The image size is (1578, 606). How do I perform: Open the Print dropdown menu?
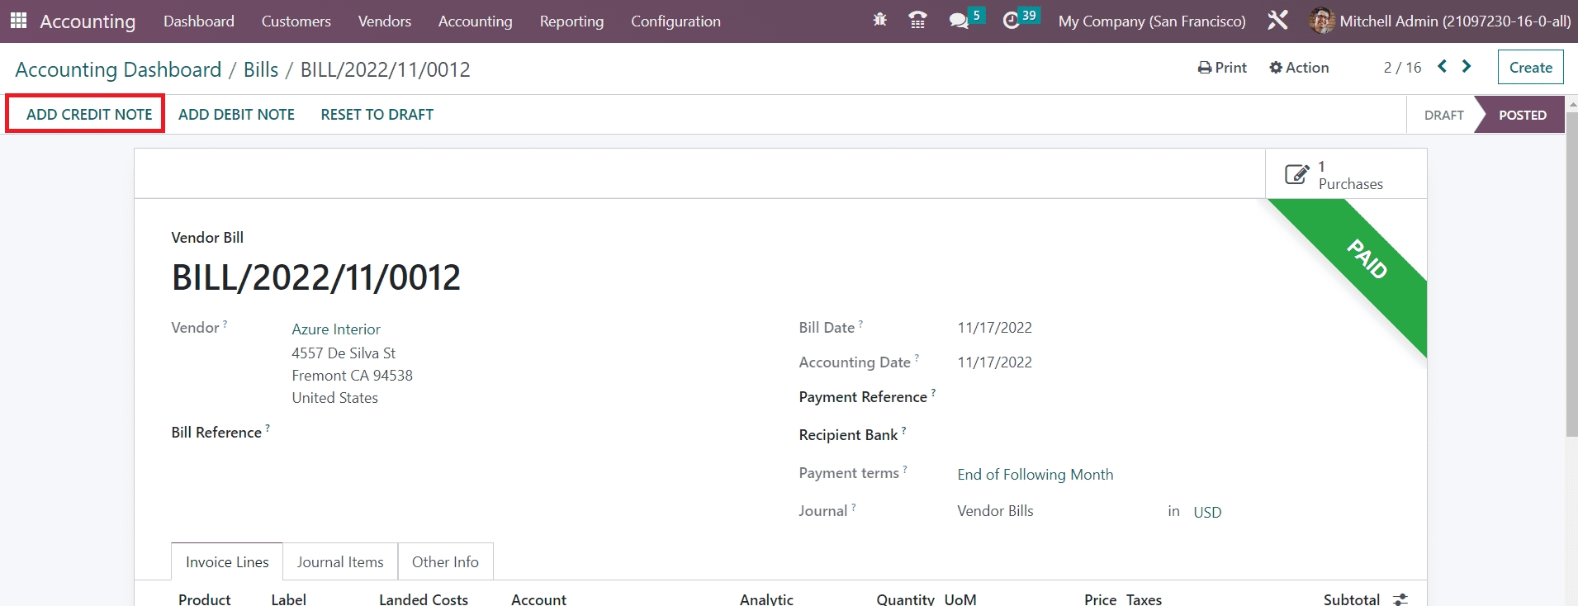1222,68
